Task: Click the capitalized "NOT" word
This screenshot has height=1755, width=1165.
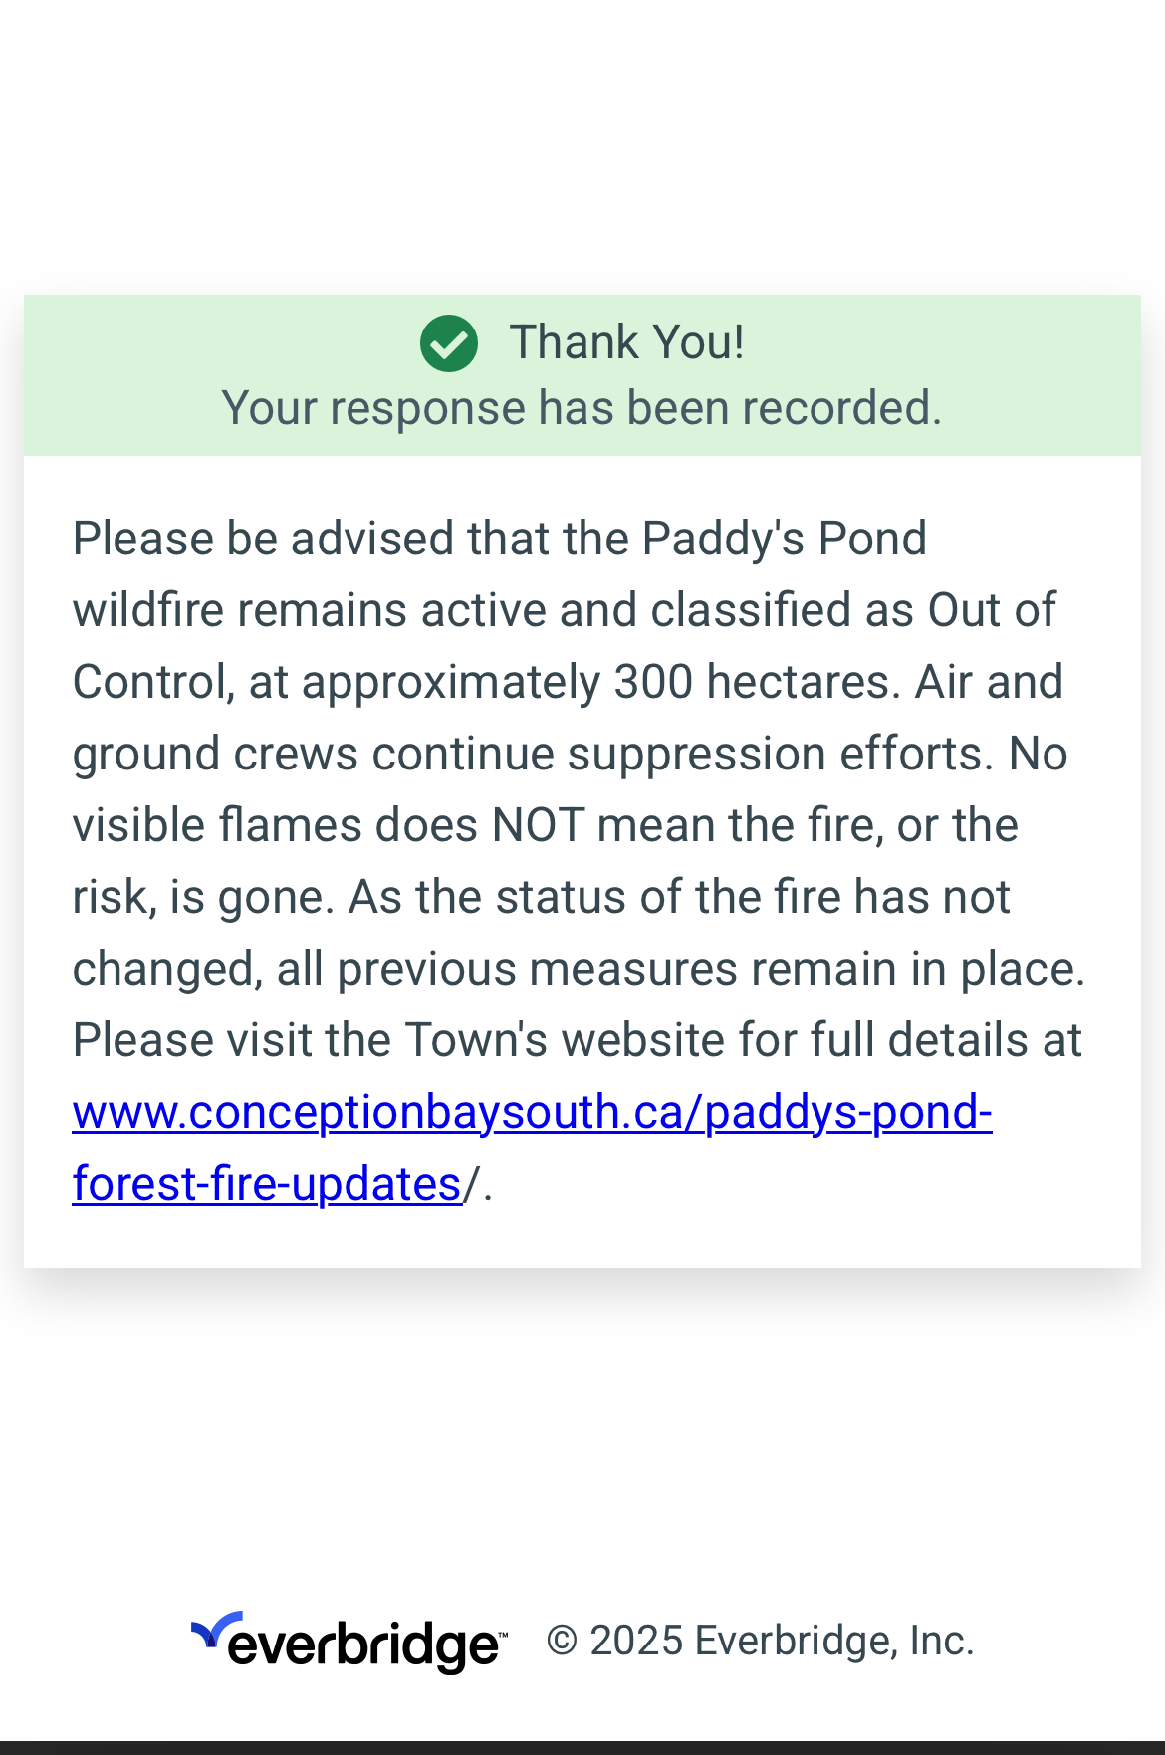Action: coord(537,825)
